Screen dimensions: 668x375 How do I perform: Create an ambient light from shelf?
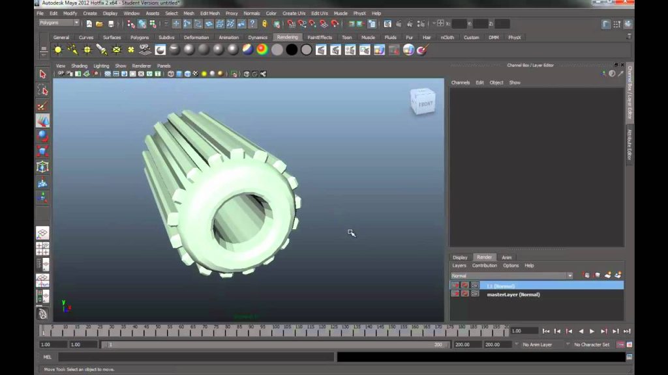[x=58, y=49]
